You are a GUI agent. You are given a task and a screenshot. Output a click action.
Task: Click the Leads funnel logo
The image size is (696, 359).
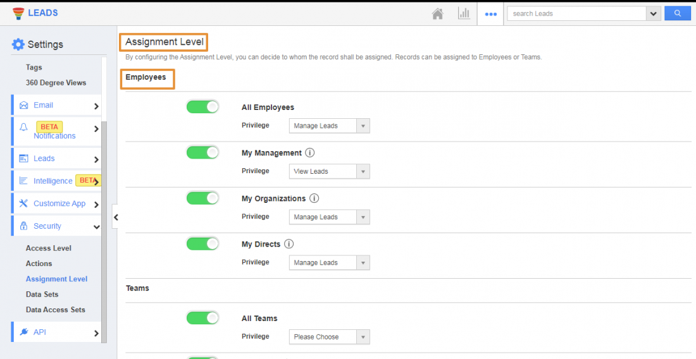[x=18, y=13]
